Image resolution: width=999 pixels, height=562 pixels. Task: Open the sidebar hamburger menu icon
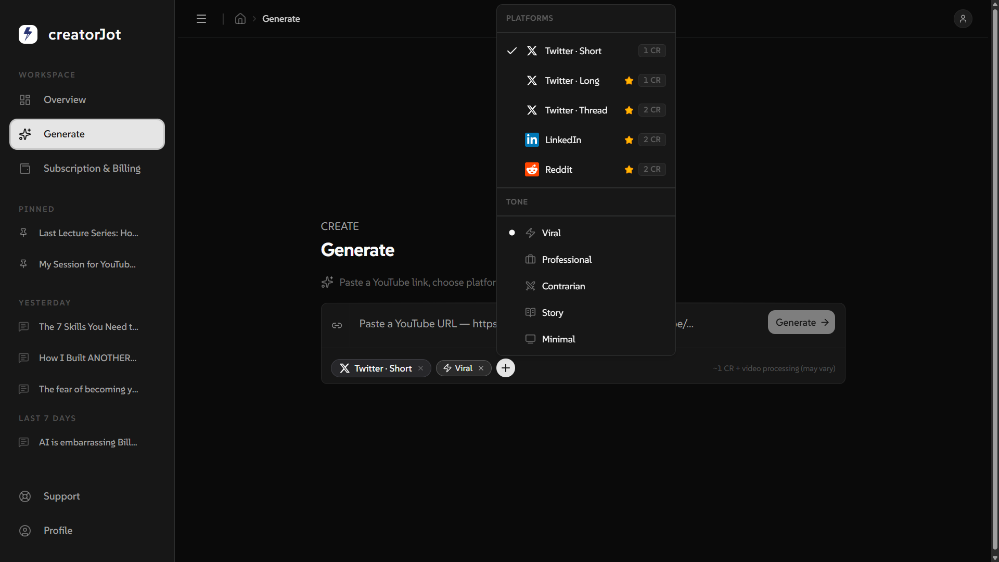[x=201, y=19]
